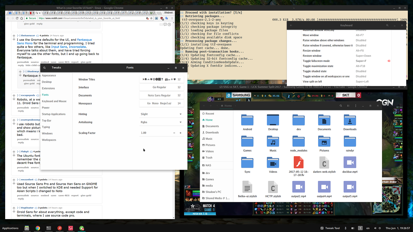Open the search icon in Tweaks header
The width and height of the screenshot is (413, 232).
click(44, 68)
